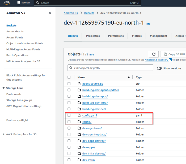Click folder icon next to build-log-dev-agent-update/
The height and width of the screenshot is (164, 186).
pyautogui.click(x=79, y=90)
